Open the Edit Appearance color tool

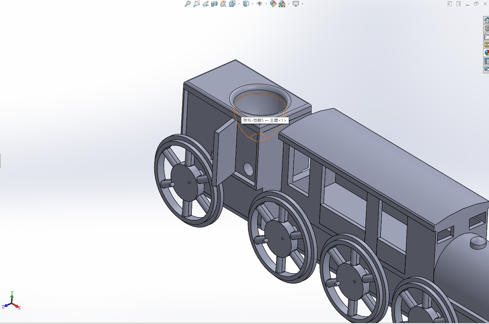tap(273, 4)
